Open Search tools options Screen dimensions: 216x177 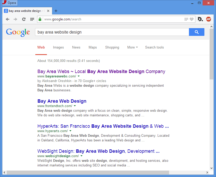[x=154, y=47]
